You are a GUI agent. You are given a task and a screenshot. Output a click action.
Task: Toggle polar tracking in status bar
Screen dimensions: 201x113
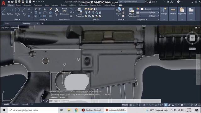[144, 105]
